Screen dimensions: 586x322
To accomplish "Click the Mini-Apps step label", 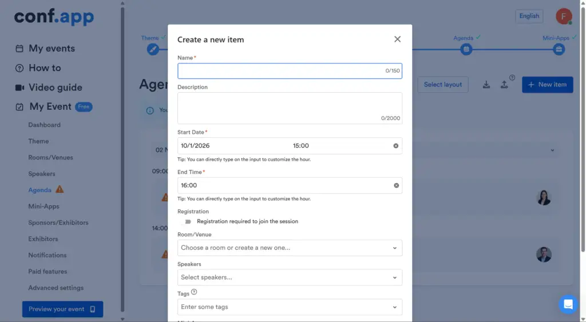I will tap(556, 38).
